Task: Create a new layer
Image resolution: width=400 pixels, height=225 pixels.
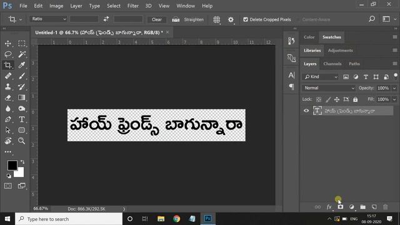Action: click(374, 207)
